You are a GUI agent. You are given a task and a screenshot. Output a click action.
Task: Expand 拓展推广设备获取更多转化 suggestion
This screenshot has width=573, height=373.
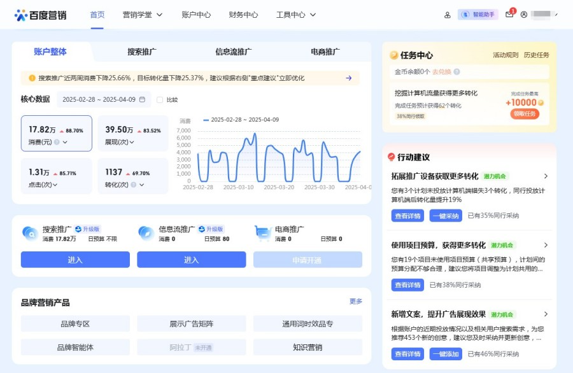546,176
